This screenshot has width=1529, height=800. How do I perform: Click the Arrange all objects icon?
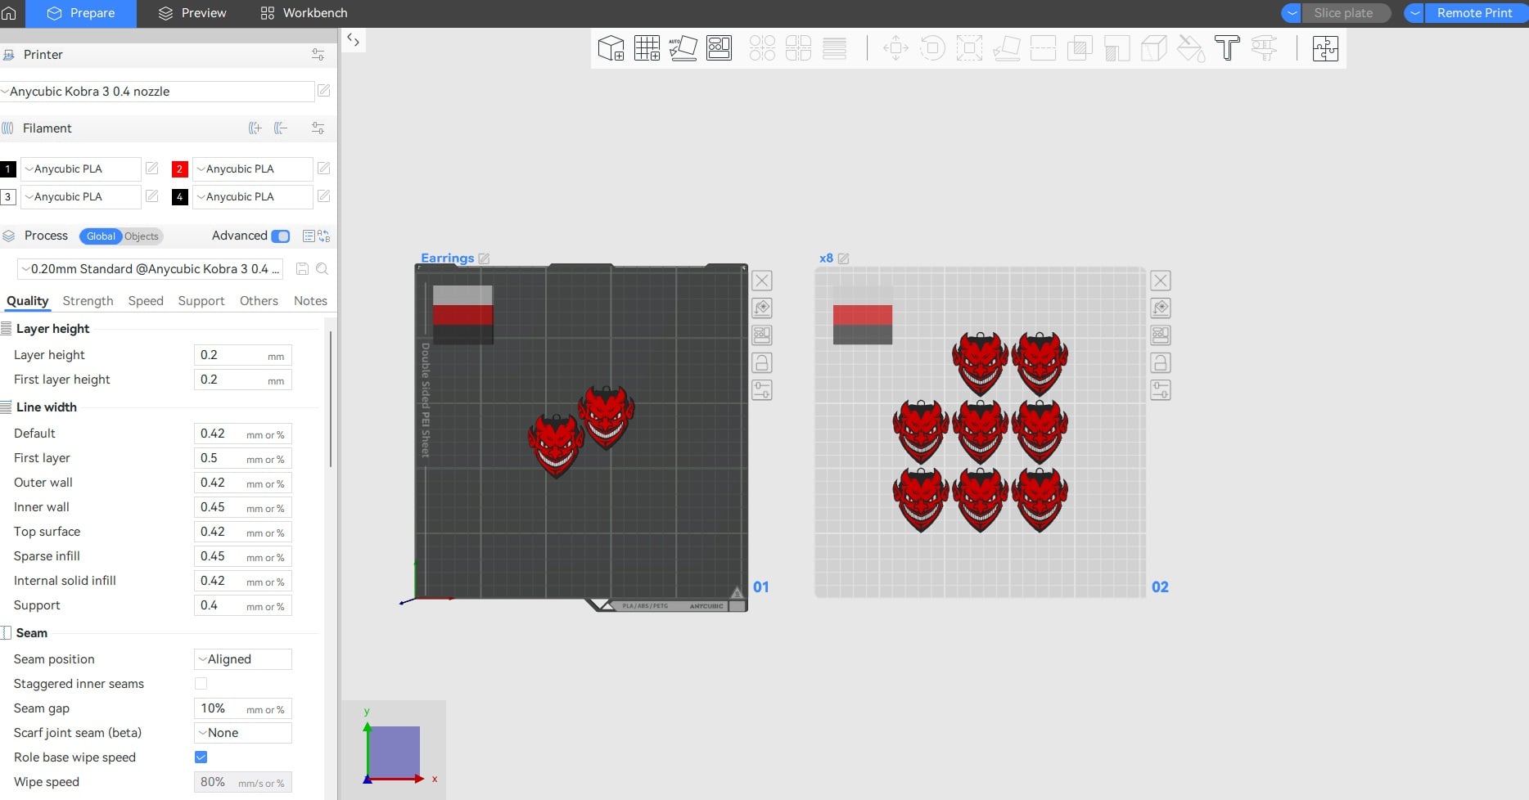[x=719, y=48]
